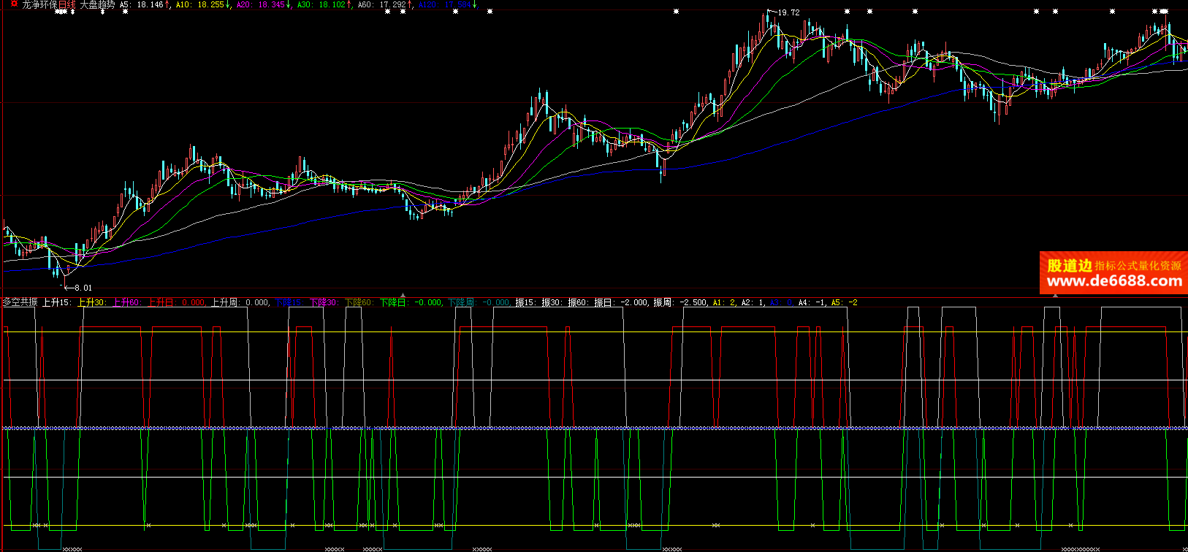1188x552 pixels.
Task: Click the red up arrow after A60 value
Action: point(411,4)
